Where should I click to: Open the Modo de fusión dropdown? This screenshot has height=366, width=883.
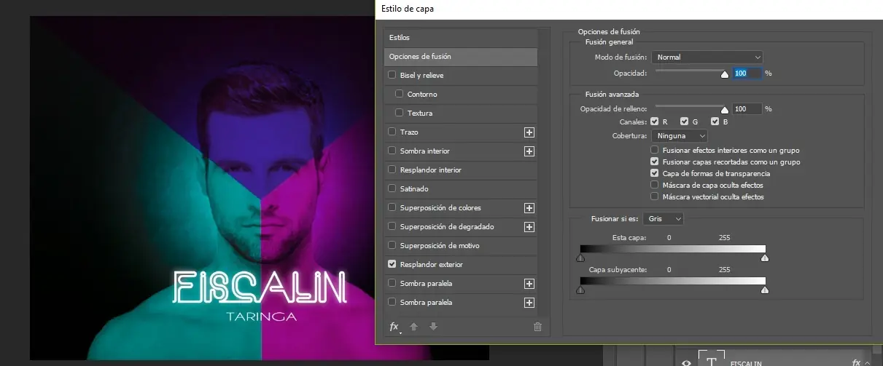[x=707, y=57]
